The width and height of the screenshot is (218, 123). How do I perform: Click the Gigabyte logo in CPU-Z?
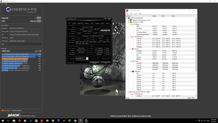[105, 30]
